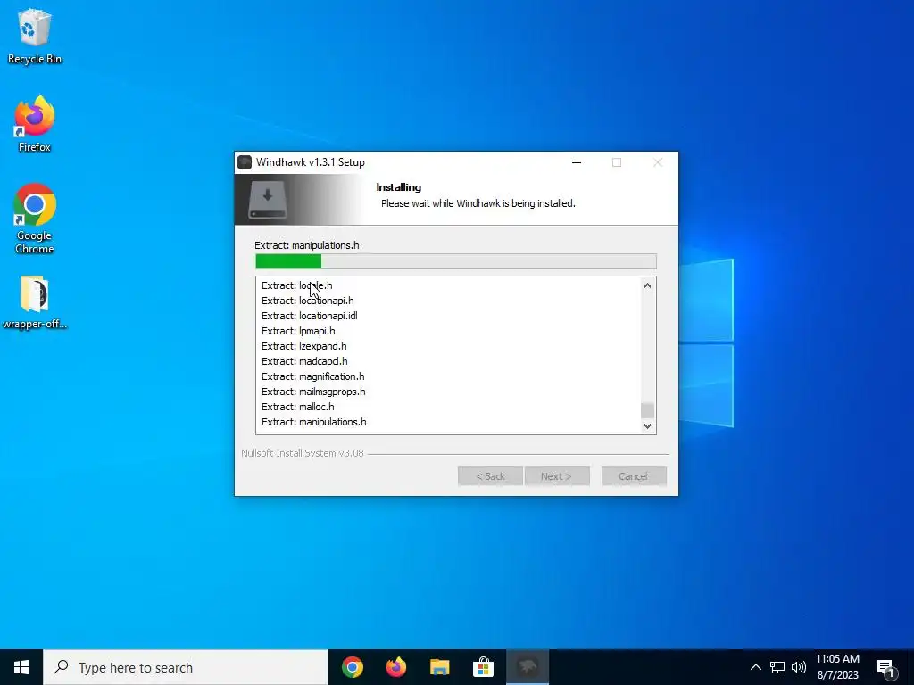Minimize the Windhawk Setup window
Viewport: 914px width, 685px height.
tap(577, 162)
